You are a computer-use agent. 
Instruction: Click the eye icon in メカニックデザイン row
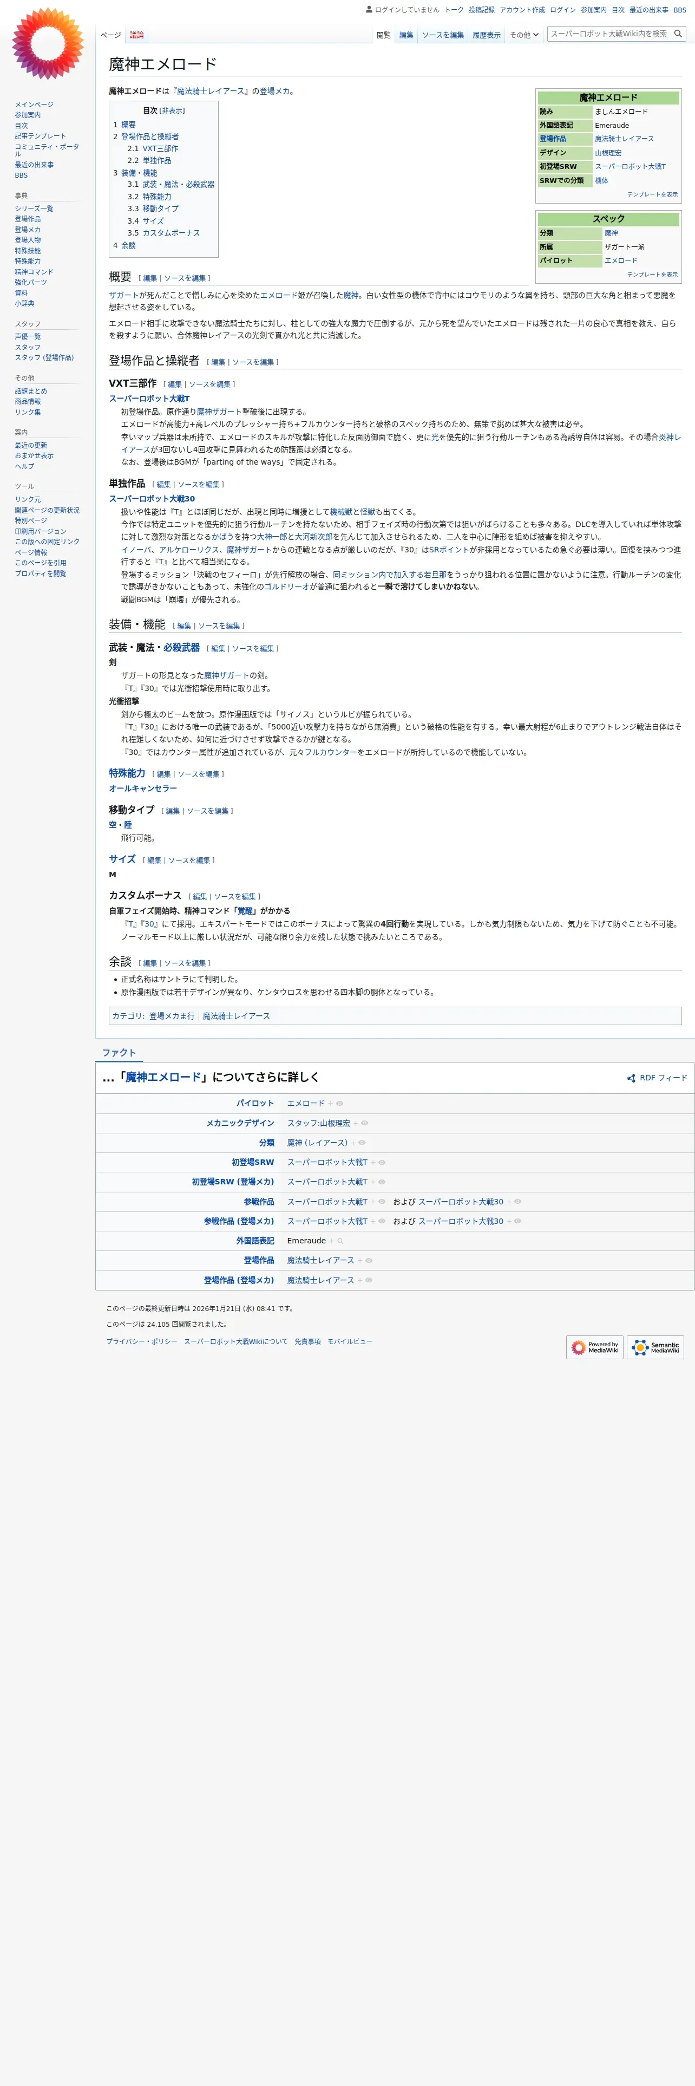(365, 1123)
